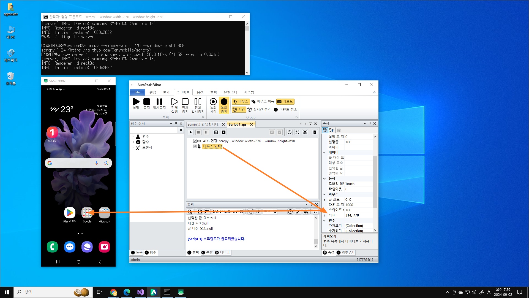Screen dimensions: 529x298
Task: Uncheck the ADB 연결 script step checkbox
Action: point(195,141)
